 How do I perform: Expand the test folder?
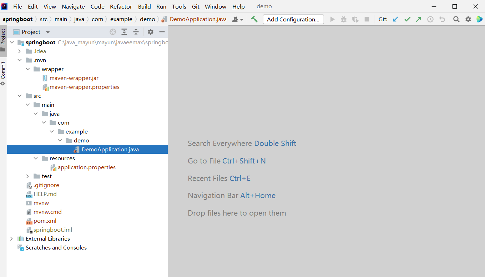click(x=28, y=176)
